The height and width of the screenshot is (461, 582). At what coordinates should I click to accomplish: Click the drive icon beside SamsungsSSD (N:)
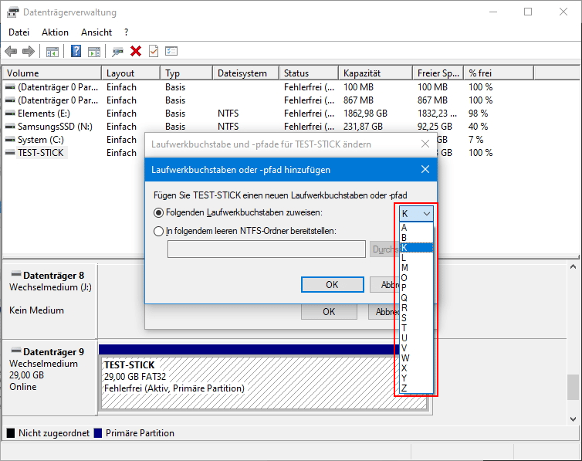10,127
